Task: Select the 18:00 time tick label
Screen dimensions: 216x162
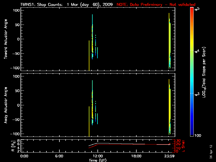Action: [x=136, y=156]
